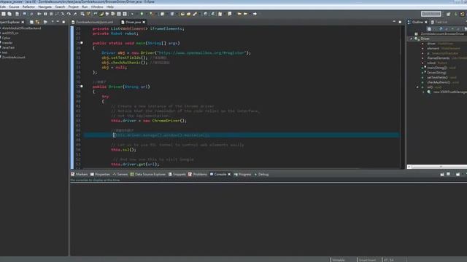This screenshot has width=467, height=262.
Task: Open the Servers tab
Action: pyautogui.click(x=120, y=175)
